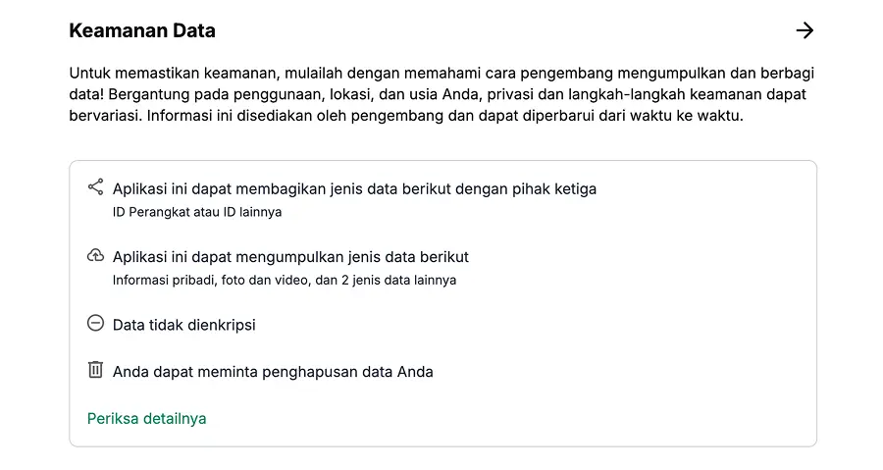Click the row about sharing data with pihak ketiga
Viewport: 883px width, 470px height.
coord(354,188)
